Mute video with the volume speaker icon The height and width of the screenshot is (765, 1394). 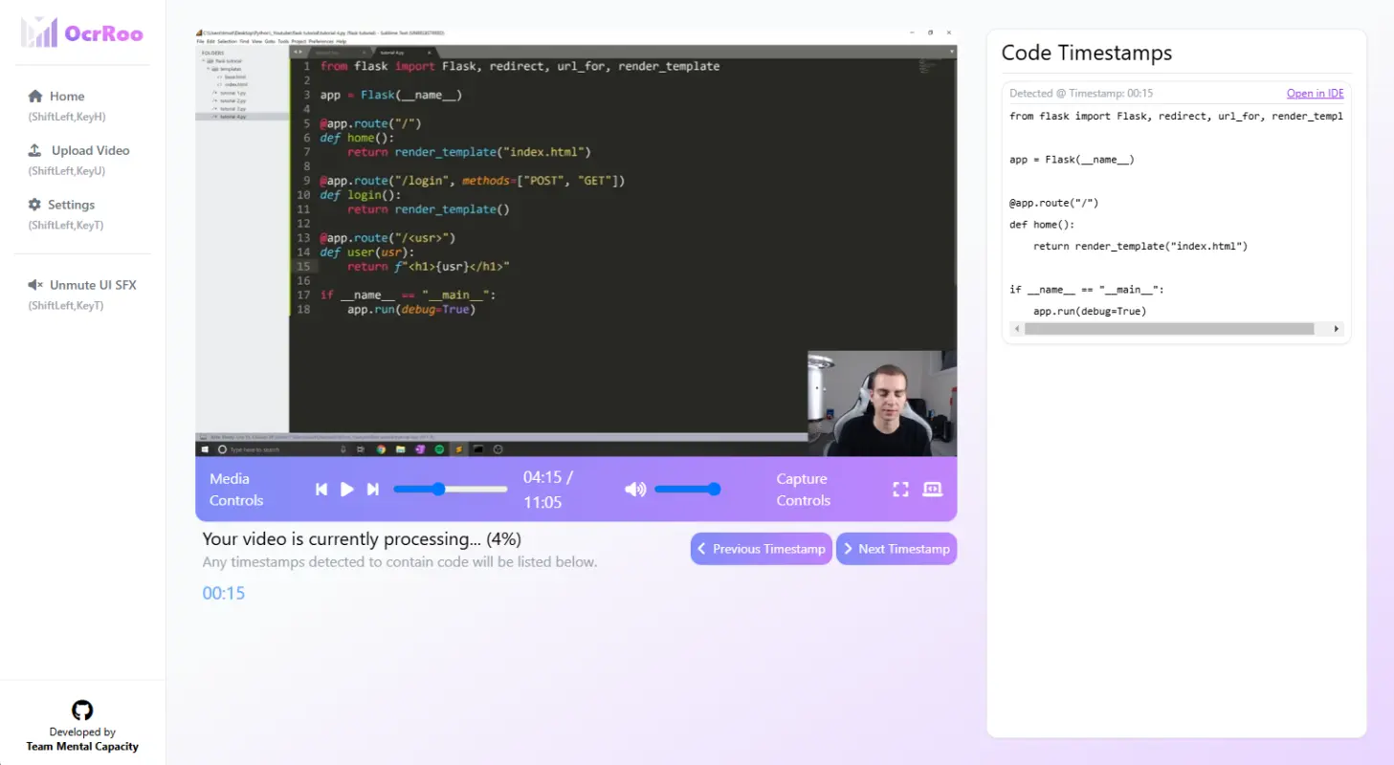635,490
